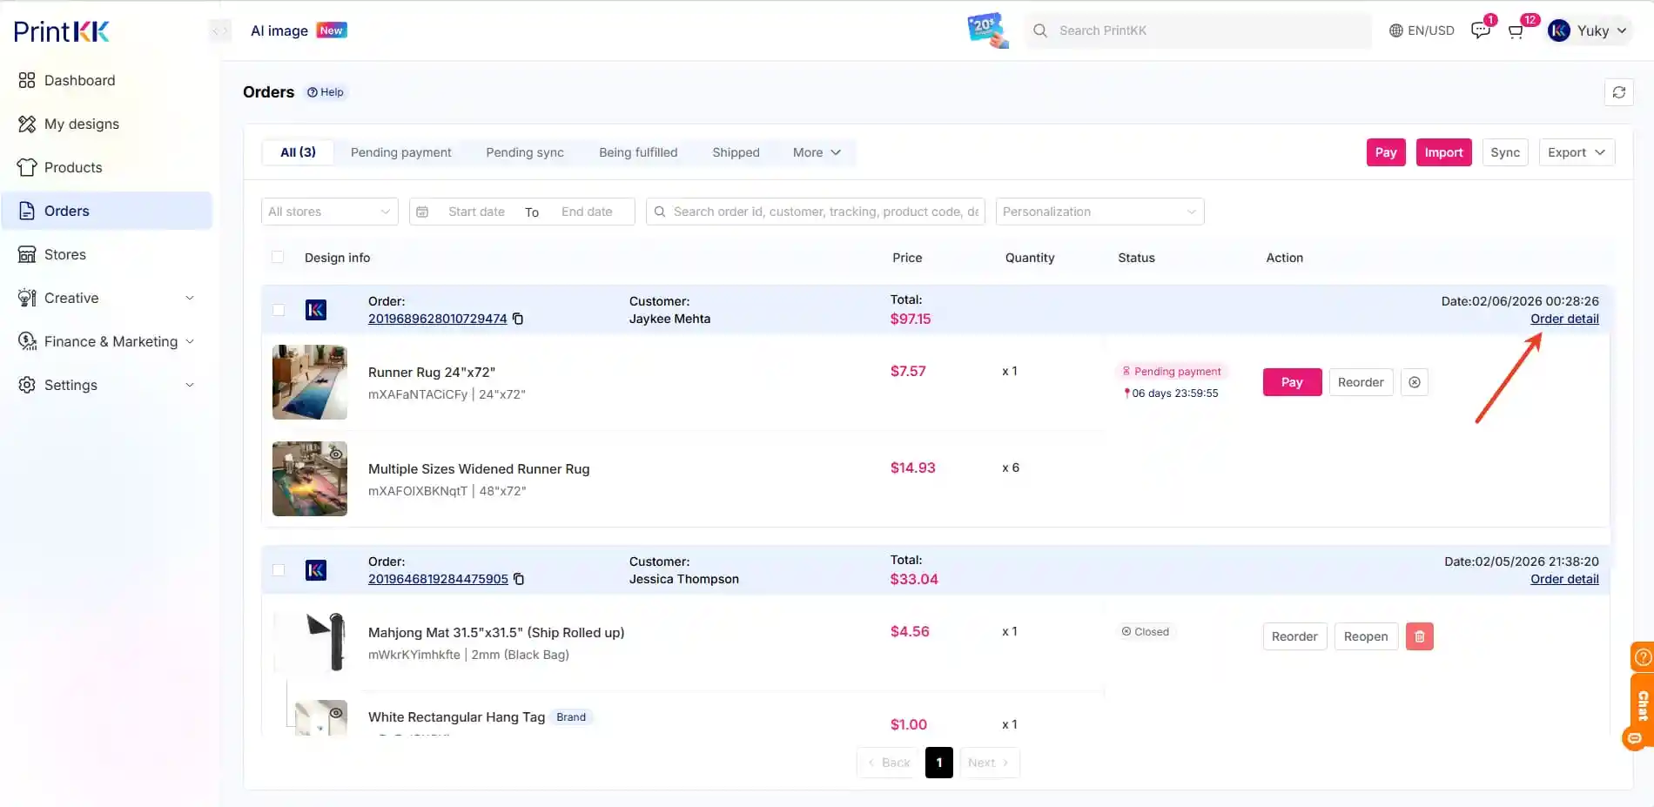
Task: Open the All stores dropdown
Action: [329, 212]
